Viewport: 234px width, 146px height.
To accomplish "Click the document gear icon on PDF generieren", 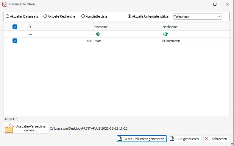I will (172, 139).
